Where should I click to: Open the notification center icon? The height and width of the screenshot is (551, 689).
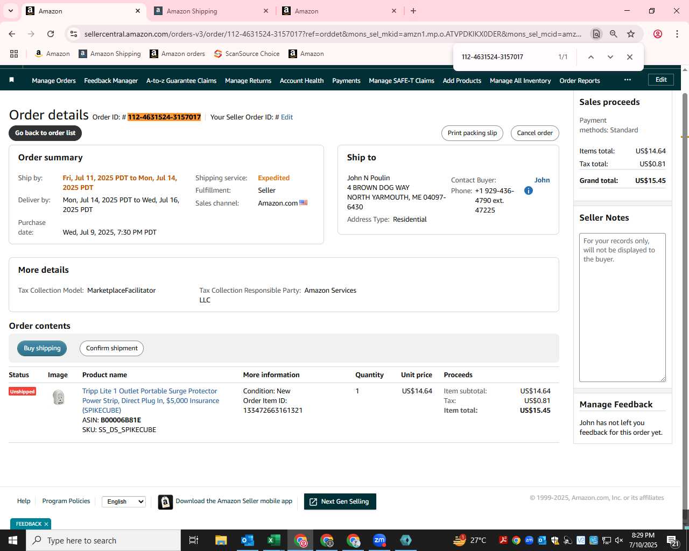pos(672,540)
